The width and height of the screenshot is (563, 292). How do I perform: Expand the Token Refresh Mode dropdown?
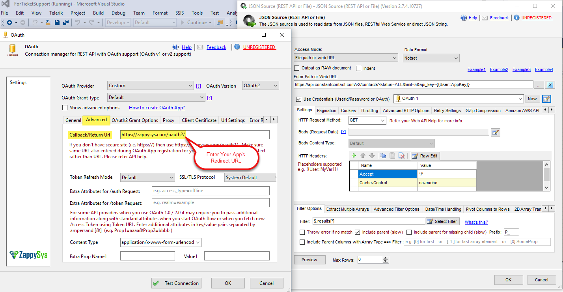click(x=147, y=178)
